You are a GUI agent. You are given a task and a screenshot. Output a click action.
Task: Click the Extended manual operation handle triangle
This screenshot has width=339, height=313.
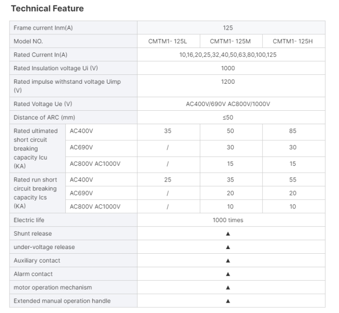click(x=228, y=301)
